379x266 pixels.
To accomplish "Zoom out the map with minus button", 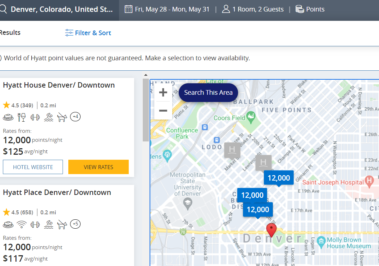I will [163, 111].
